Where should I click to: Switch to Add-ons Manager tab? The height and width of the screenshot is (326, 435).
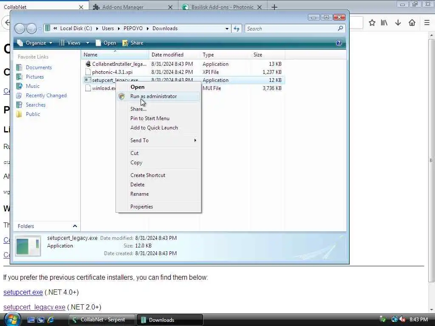(133, 7)
